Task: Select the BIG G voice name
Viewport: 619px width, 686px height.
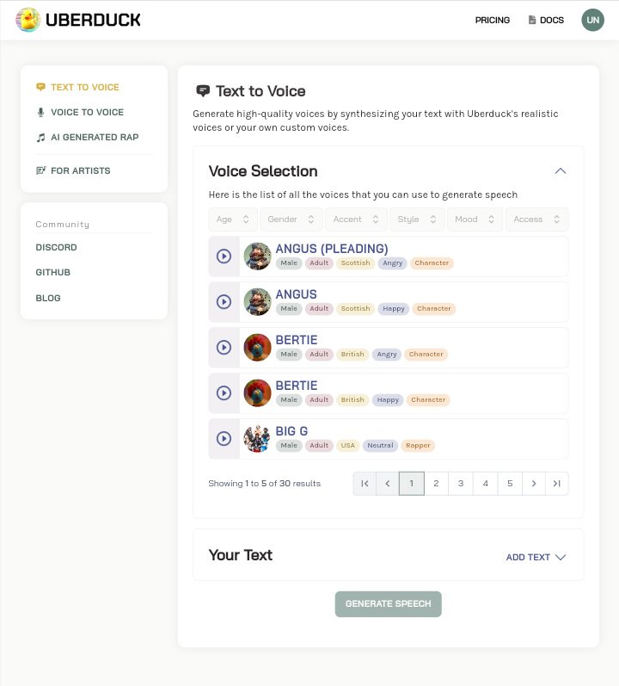Action: [291, 431]
